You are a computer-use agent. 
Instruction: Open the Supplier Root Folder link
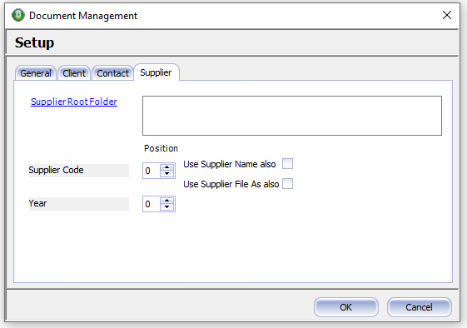[74, 102]
